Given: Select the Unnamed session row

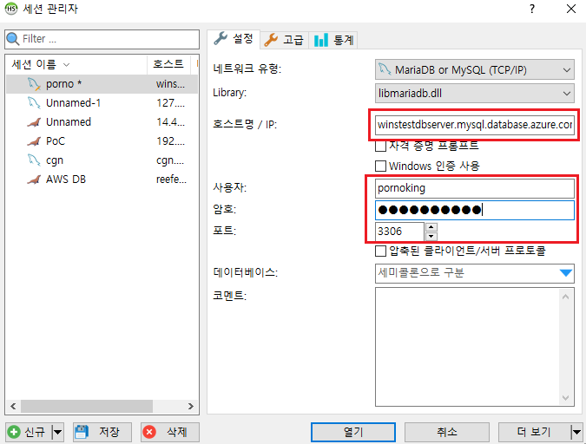Looking at the screenshot, I should click(102, 122).
